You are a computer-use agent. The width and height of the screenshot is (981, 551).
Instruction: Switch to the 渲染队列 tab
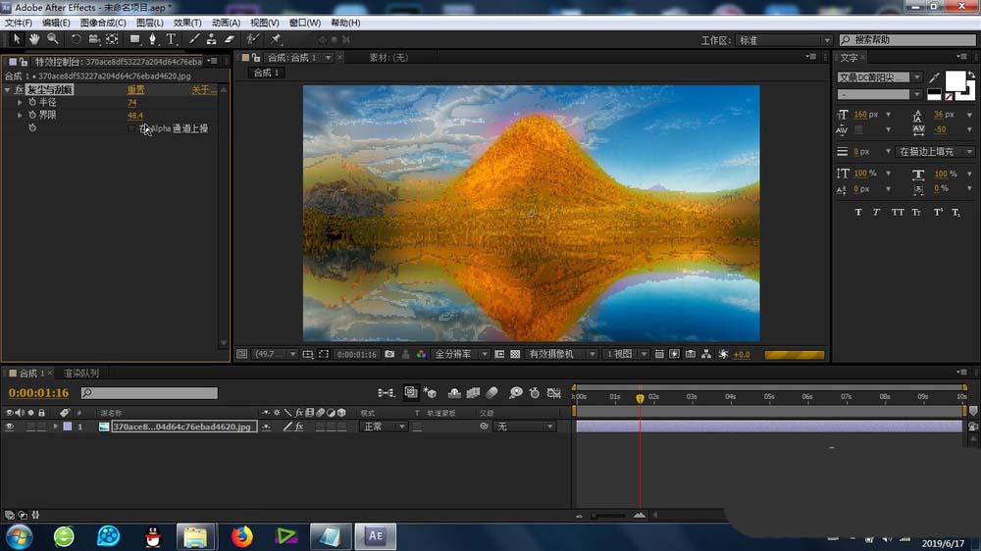(x=80, y=374)
